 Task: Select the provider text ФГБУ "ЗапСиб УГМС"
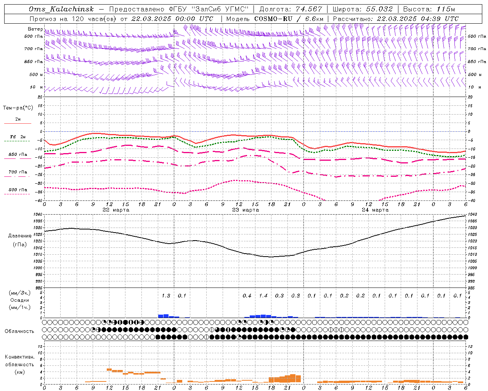pos(209,9)
